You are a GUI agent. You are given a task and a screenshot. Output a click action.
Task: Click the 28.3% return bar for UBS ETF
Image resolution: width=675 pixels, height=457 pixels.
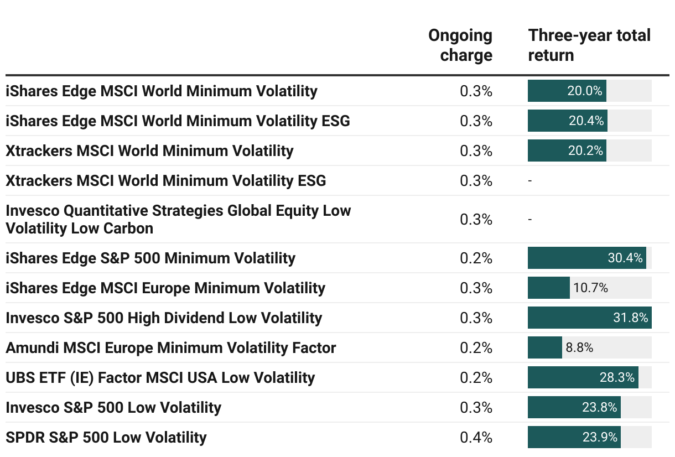pyautogui.click(x=583, y=377)
